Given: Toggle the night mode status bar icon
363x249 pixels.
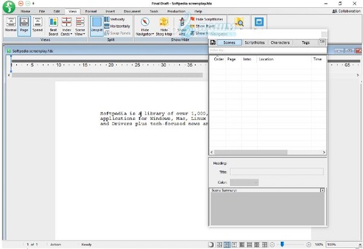Looking at the screenshot, I should (x=211, y=245).
